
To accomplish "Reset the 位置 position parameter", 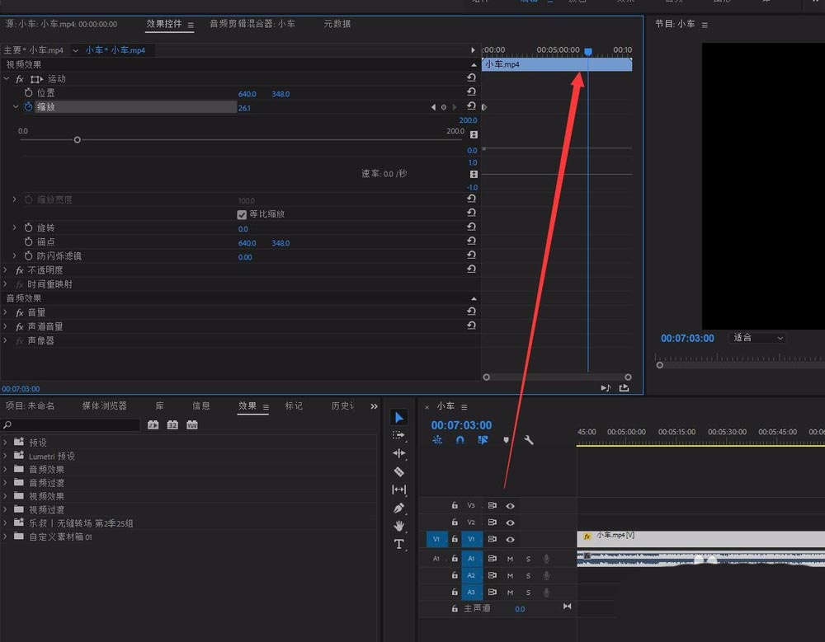I will coord(471,92).
